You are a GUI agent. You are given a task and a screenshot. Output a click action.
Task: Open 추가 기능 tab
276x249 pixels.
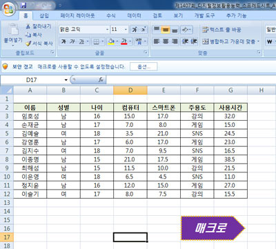236,16
